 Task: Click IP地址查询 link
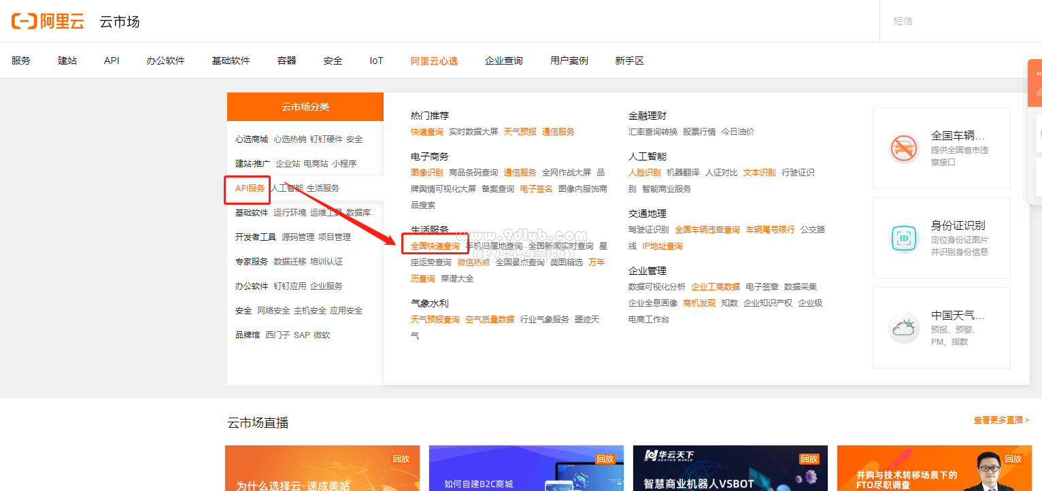point(662,246)
